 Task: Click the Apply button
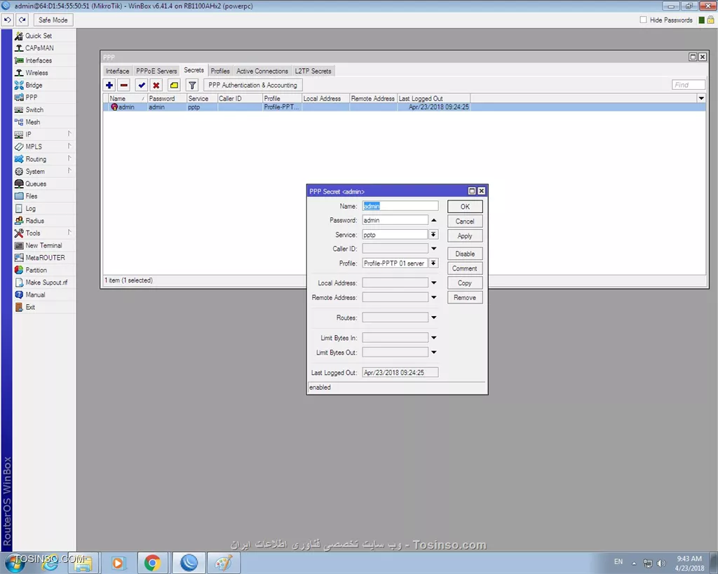coord(465,235)
